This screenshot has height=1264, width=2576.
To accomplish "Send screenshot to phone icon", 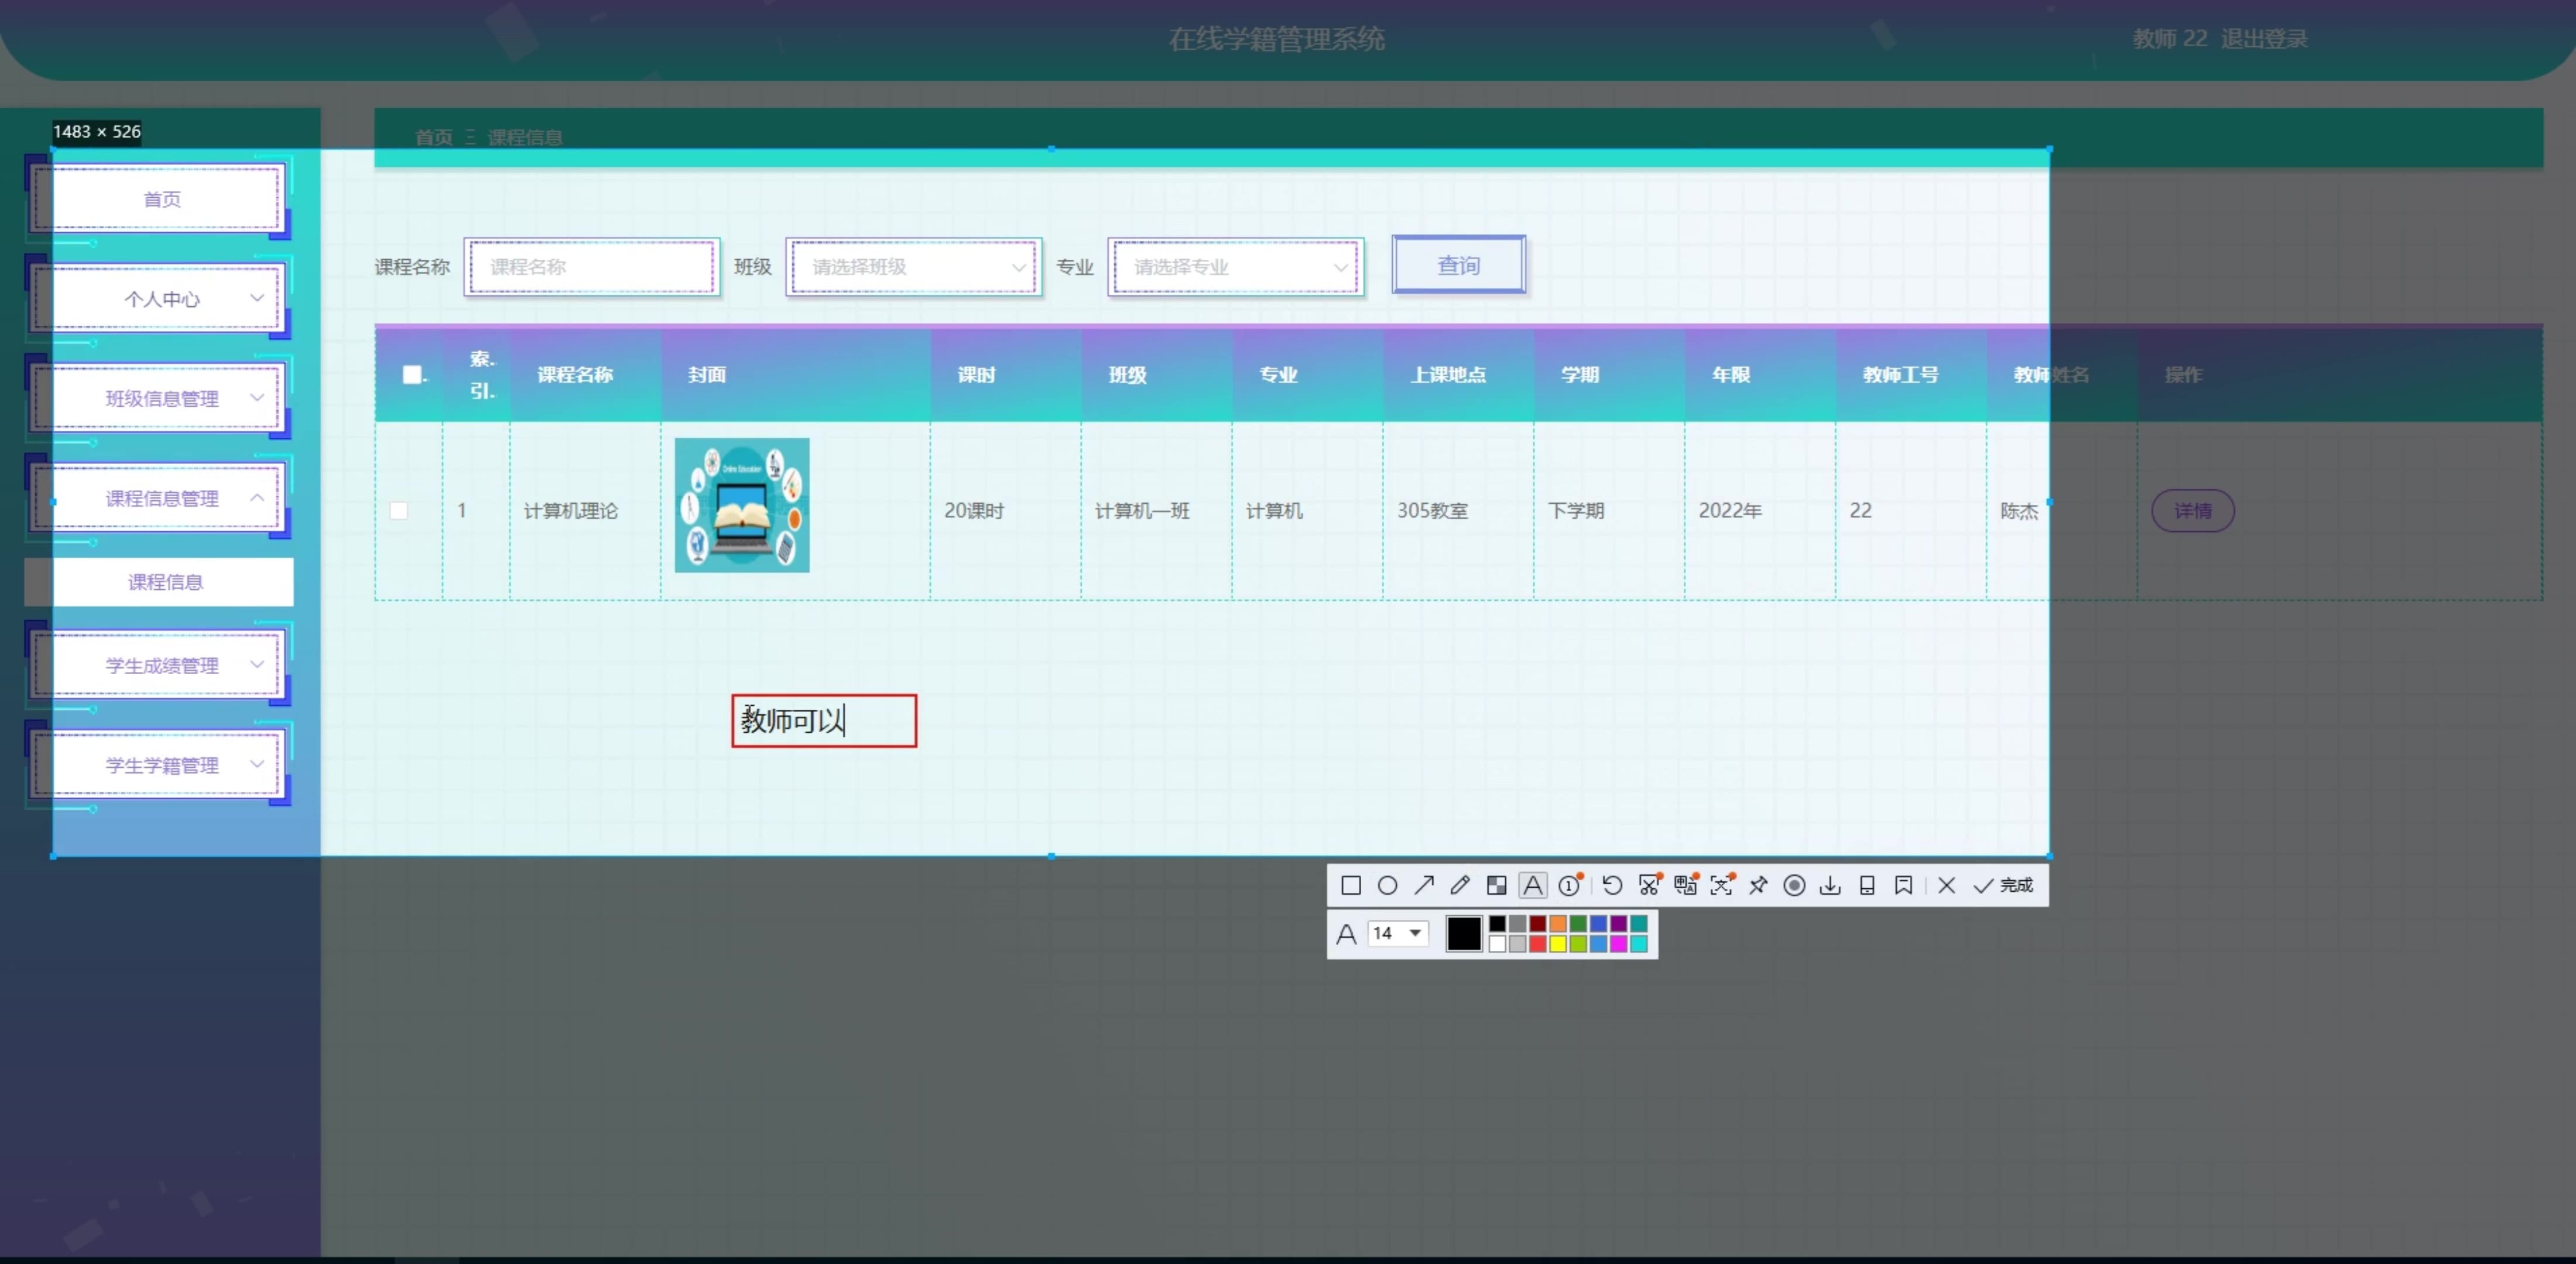I will pos(1867,885).
